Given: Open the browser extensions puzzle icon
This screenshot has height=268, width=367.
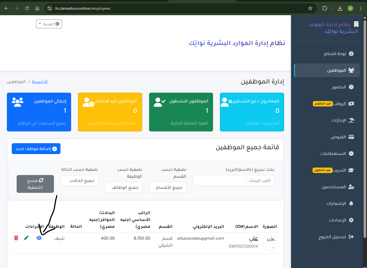Looking at the screenshot, I should click(325, 8).
